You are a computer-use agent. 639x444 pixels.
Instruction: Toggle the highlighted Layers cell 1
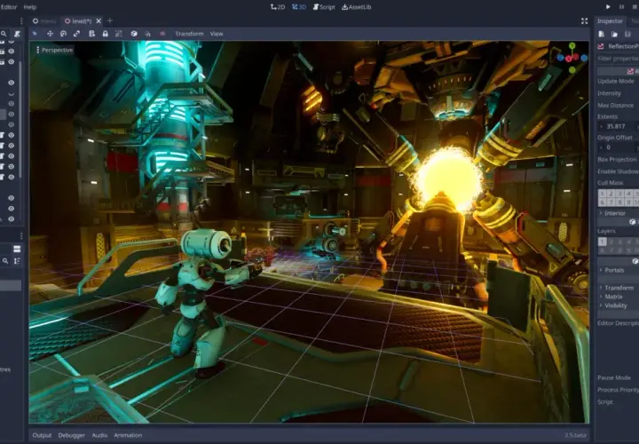coord(602,242)
